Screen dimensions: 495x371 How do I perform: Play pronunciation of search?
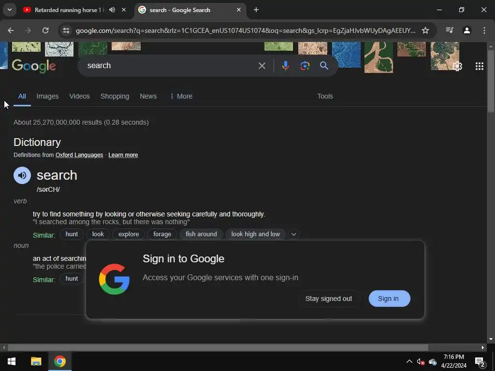22,175
